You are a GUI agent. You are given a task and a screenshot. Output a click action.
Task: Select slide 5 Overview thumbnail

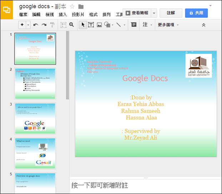click(35, 183)
